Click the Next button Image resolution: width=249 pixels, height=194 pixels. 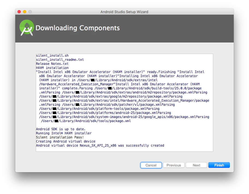point(196,165)
